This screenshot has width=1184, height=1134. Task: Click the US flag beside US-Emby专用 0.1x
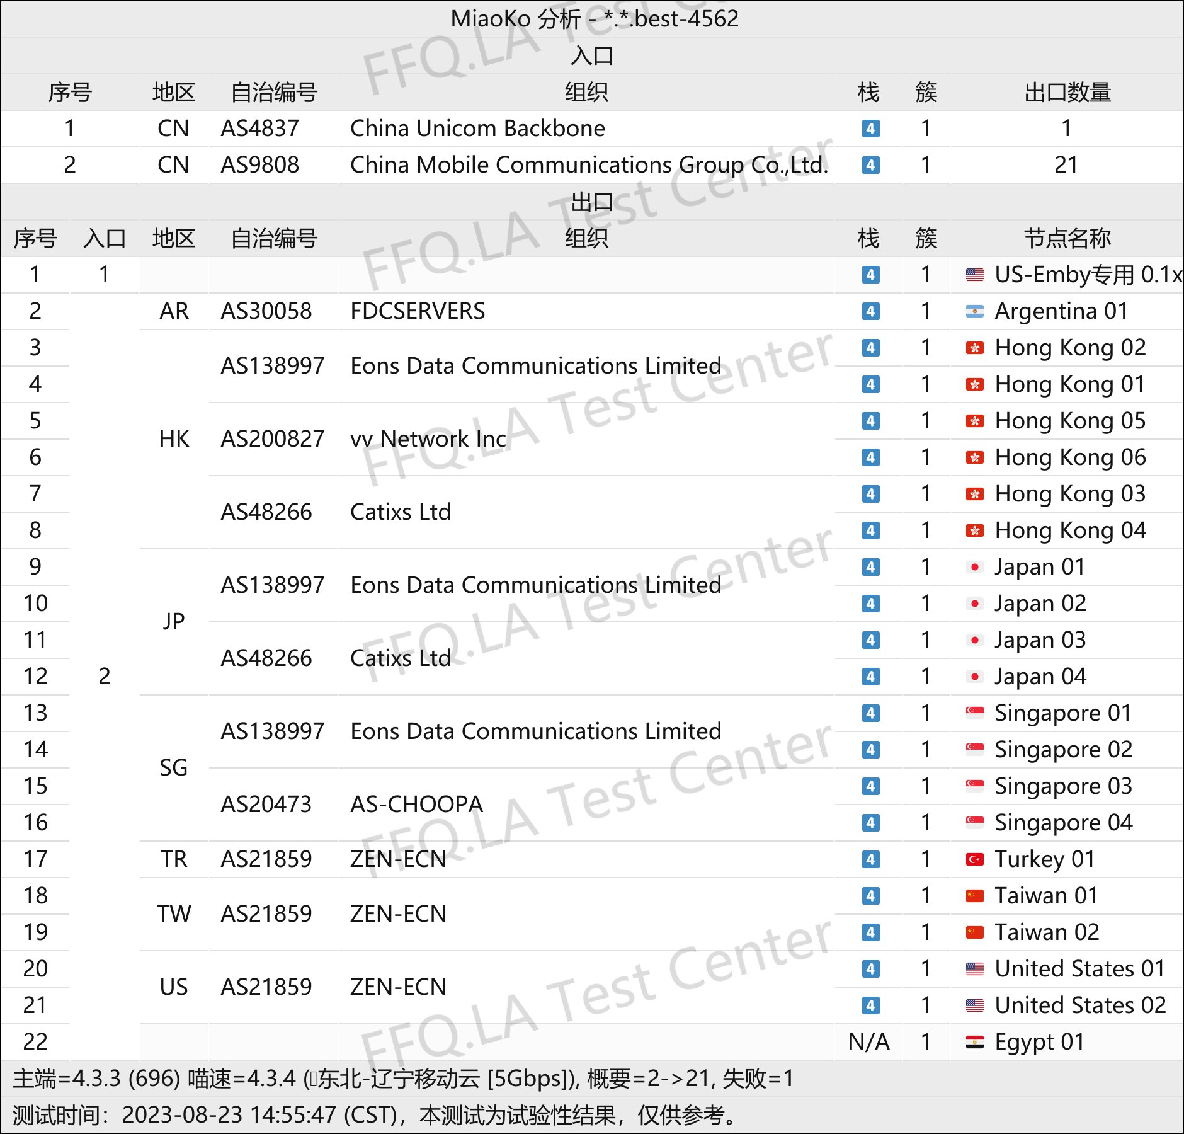pyautogui.click(x=974, y=275)
